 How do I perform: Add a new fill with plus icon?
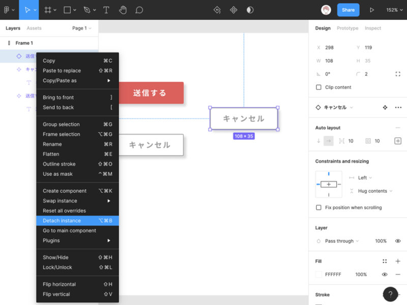398,261
